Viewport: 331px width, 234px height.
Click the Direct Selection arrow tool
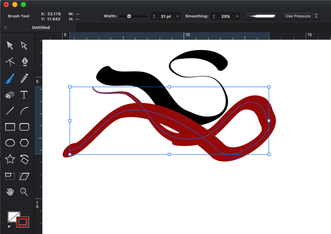click(x=24, y=45)
